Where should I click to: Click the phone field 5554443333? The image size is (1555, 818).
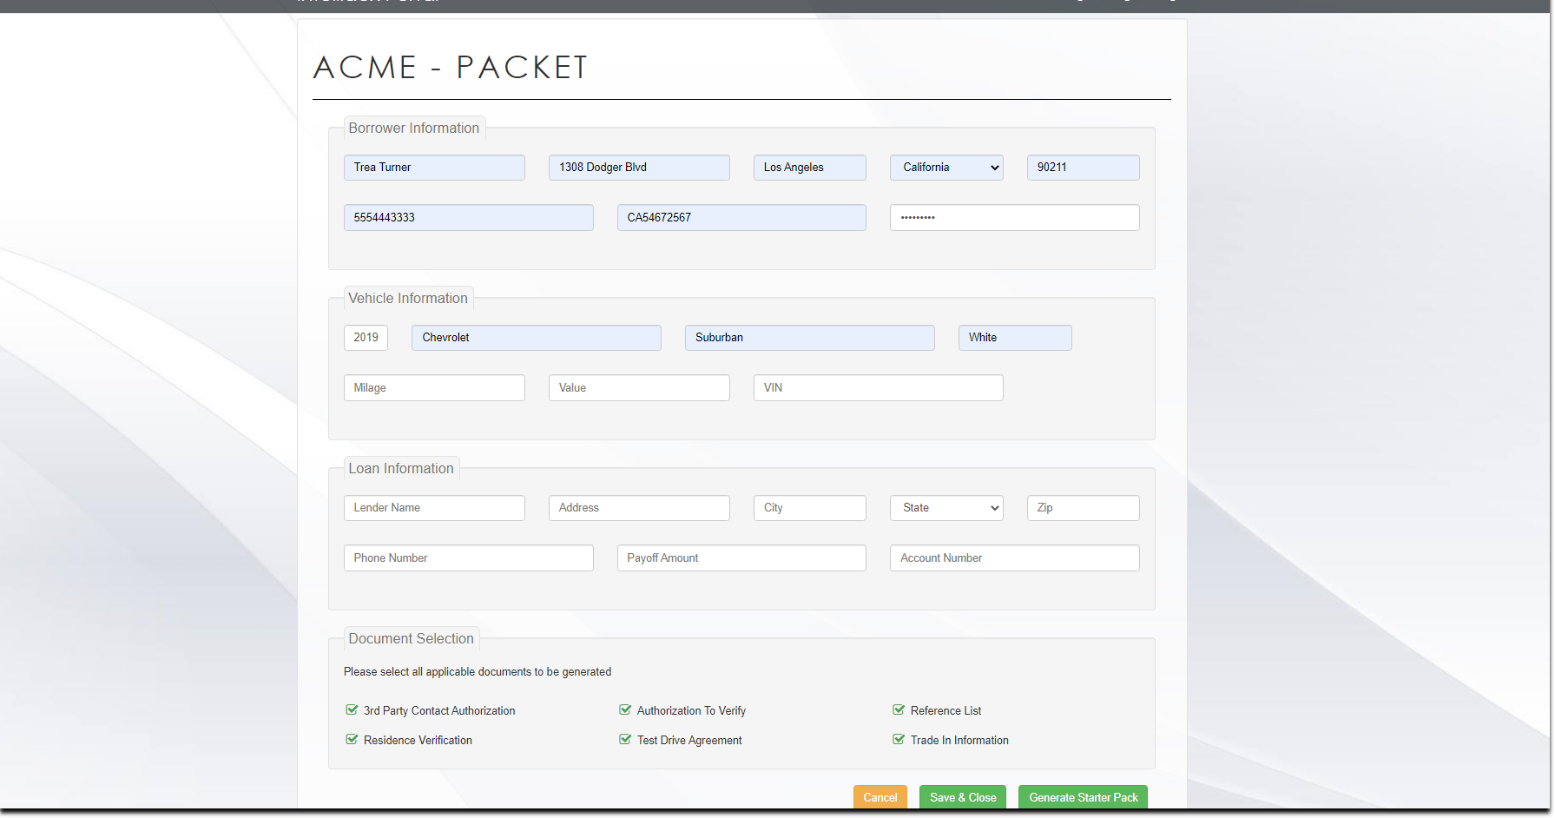[469, 218]
